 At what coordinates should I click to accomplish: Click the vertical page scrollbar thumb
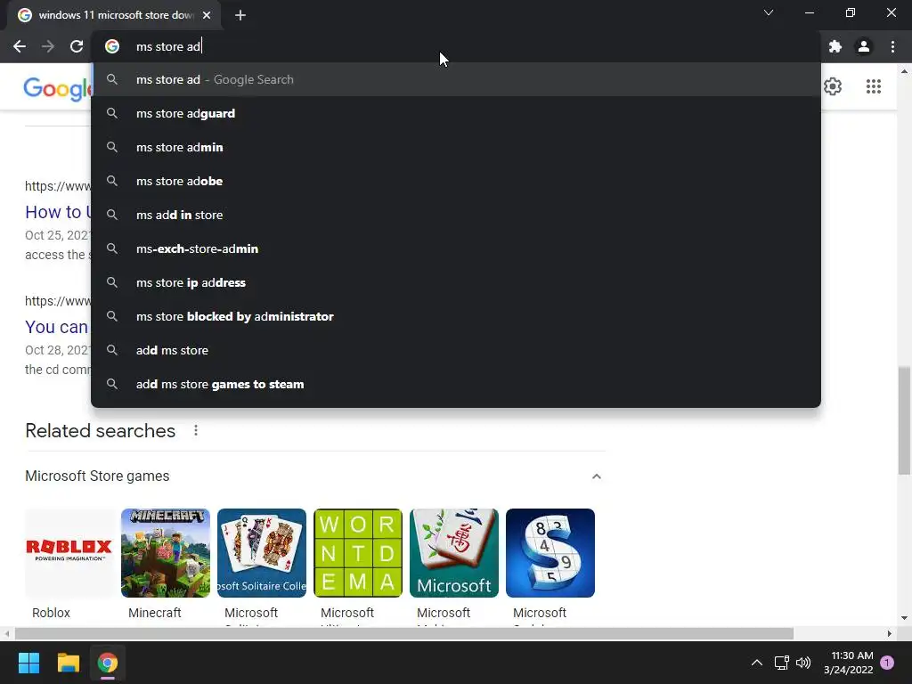click(x=904, y=420)
